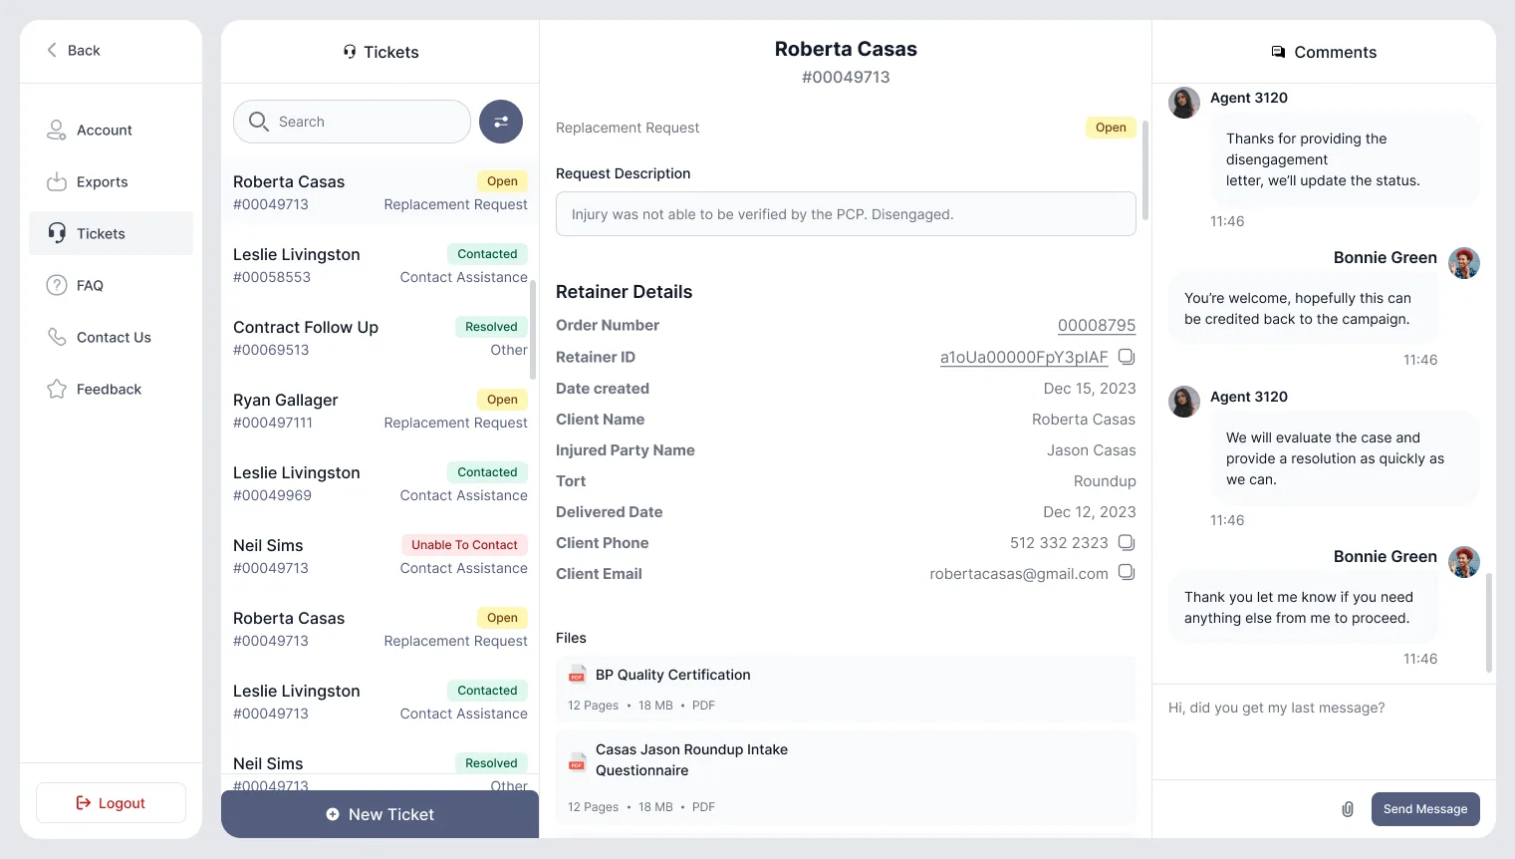Image resolution: width=1515 pixels, height=859 pixels.
Task: Click the headset icon beside Tickets heading
Action: pos(350,52)
